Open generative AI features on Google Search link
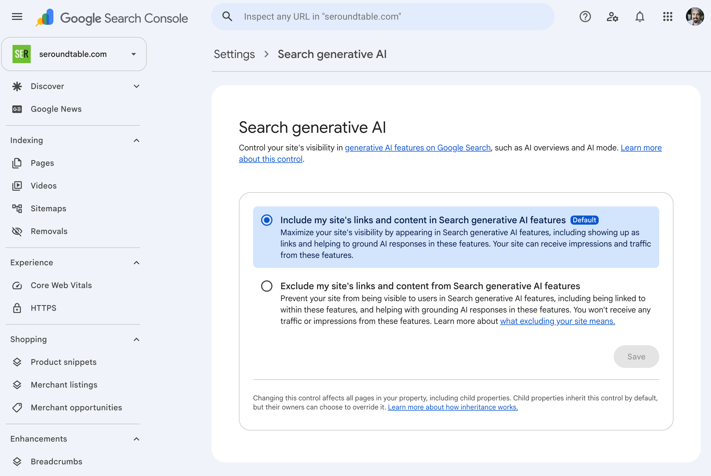This screenshot has height=476, width=711. tap(417, 148)
